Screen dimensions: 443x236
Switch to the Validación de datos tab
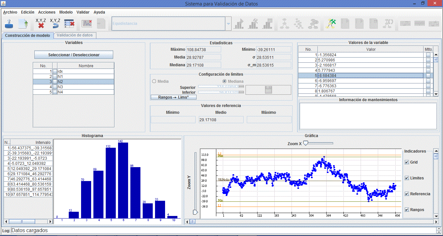[75, 35]
